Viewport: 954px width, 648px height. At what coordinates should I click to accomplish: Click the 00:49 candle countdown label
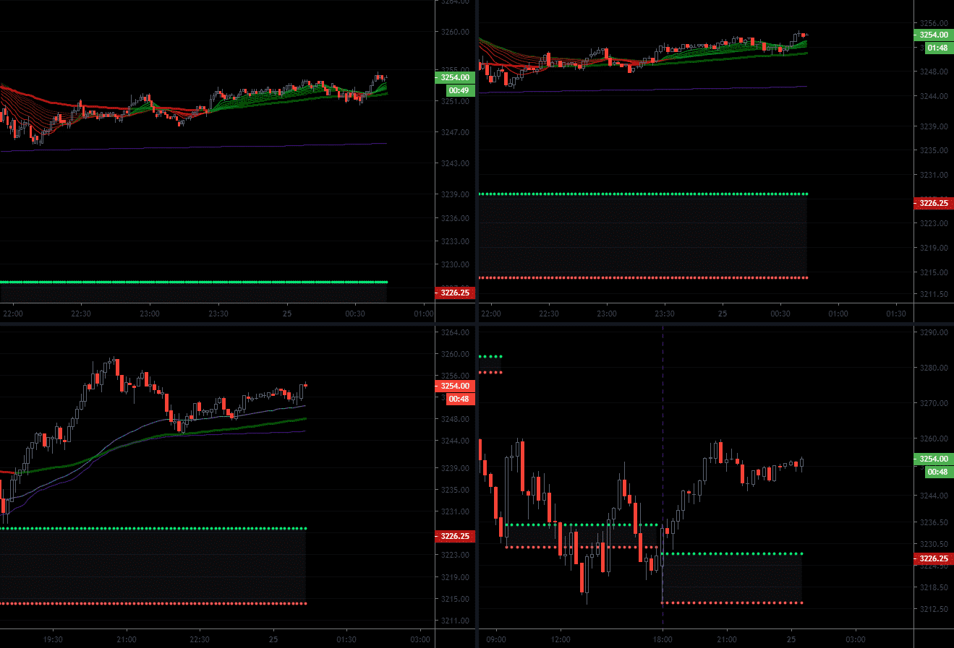coord(459,90)
